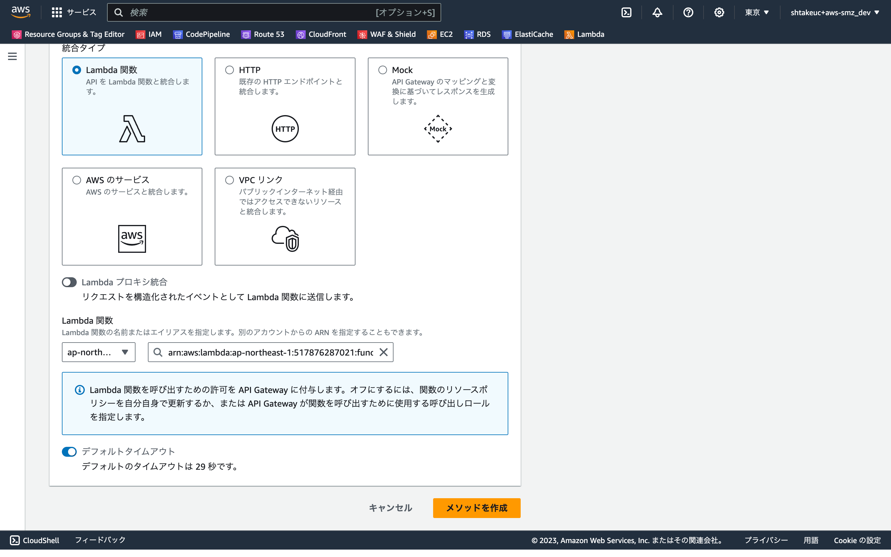Open the AWS home logo

click(x=21, y=12)
